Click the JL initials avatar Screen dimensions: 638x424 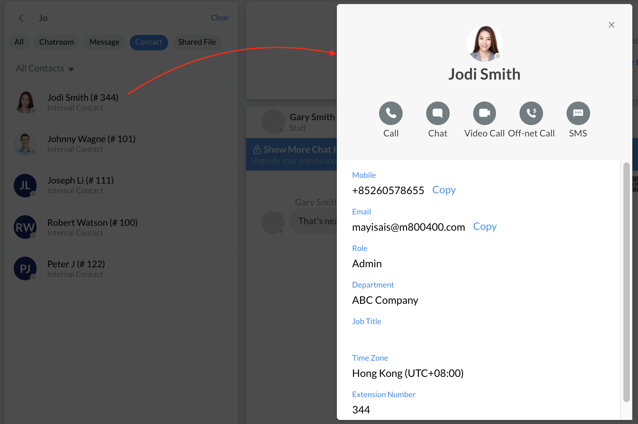tap(25, 186)
